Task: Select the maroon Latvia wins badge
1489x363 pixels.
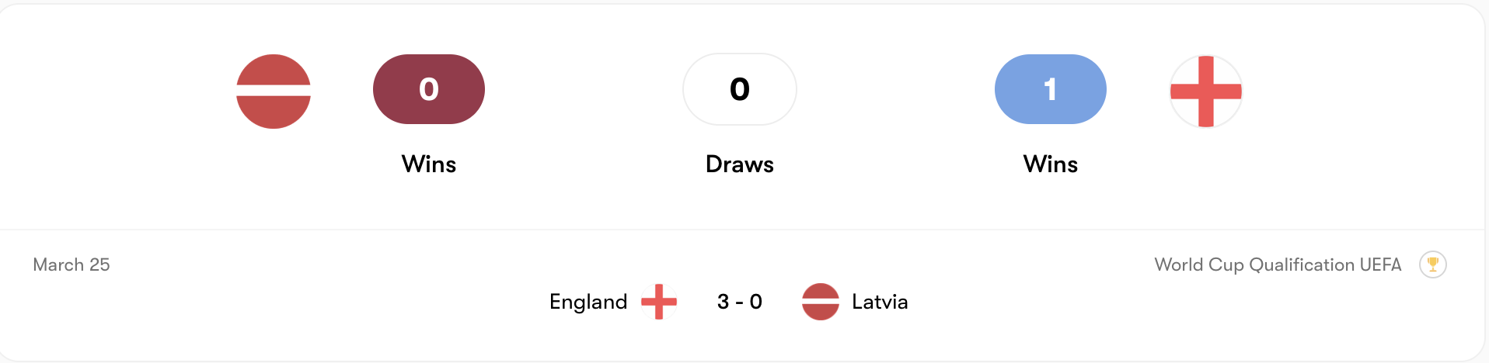Action: point(429,89)
